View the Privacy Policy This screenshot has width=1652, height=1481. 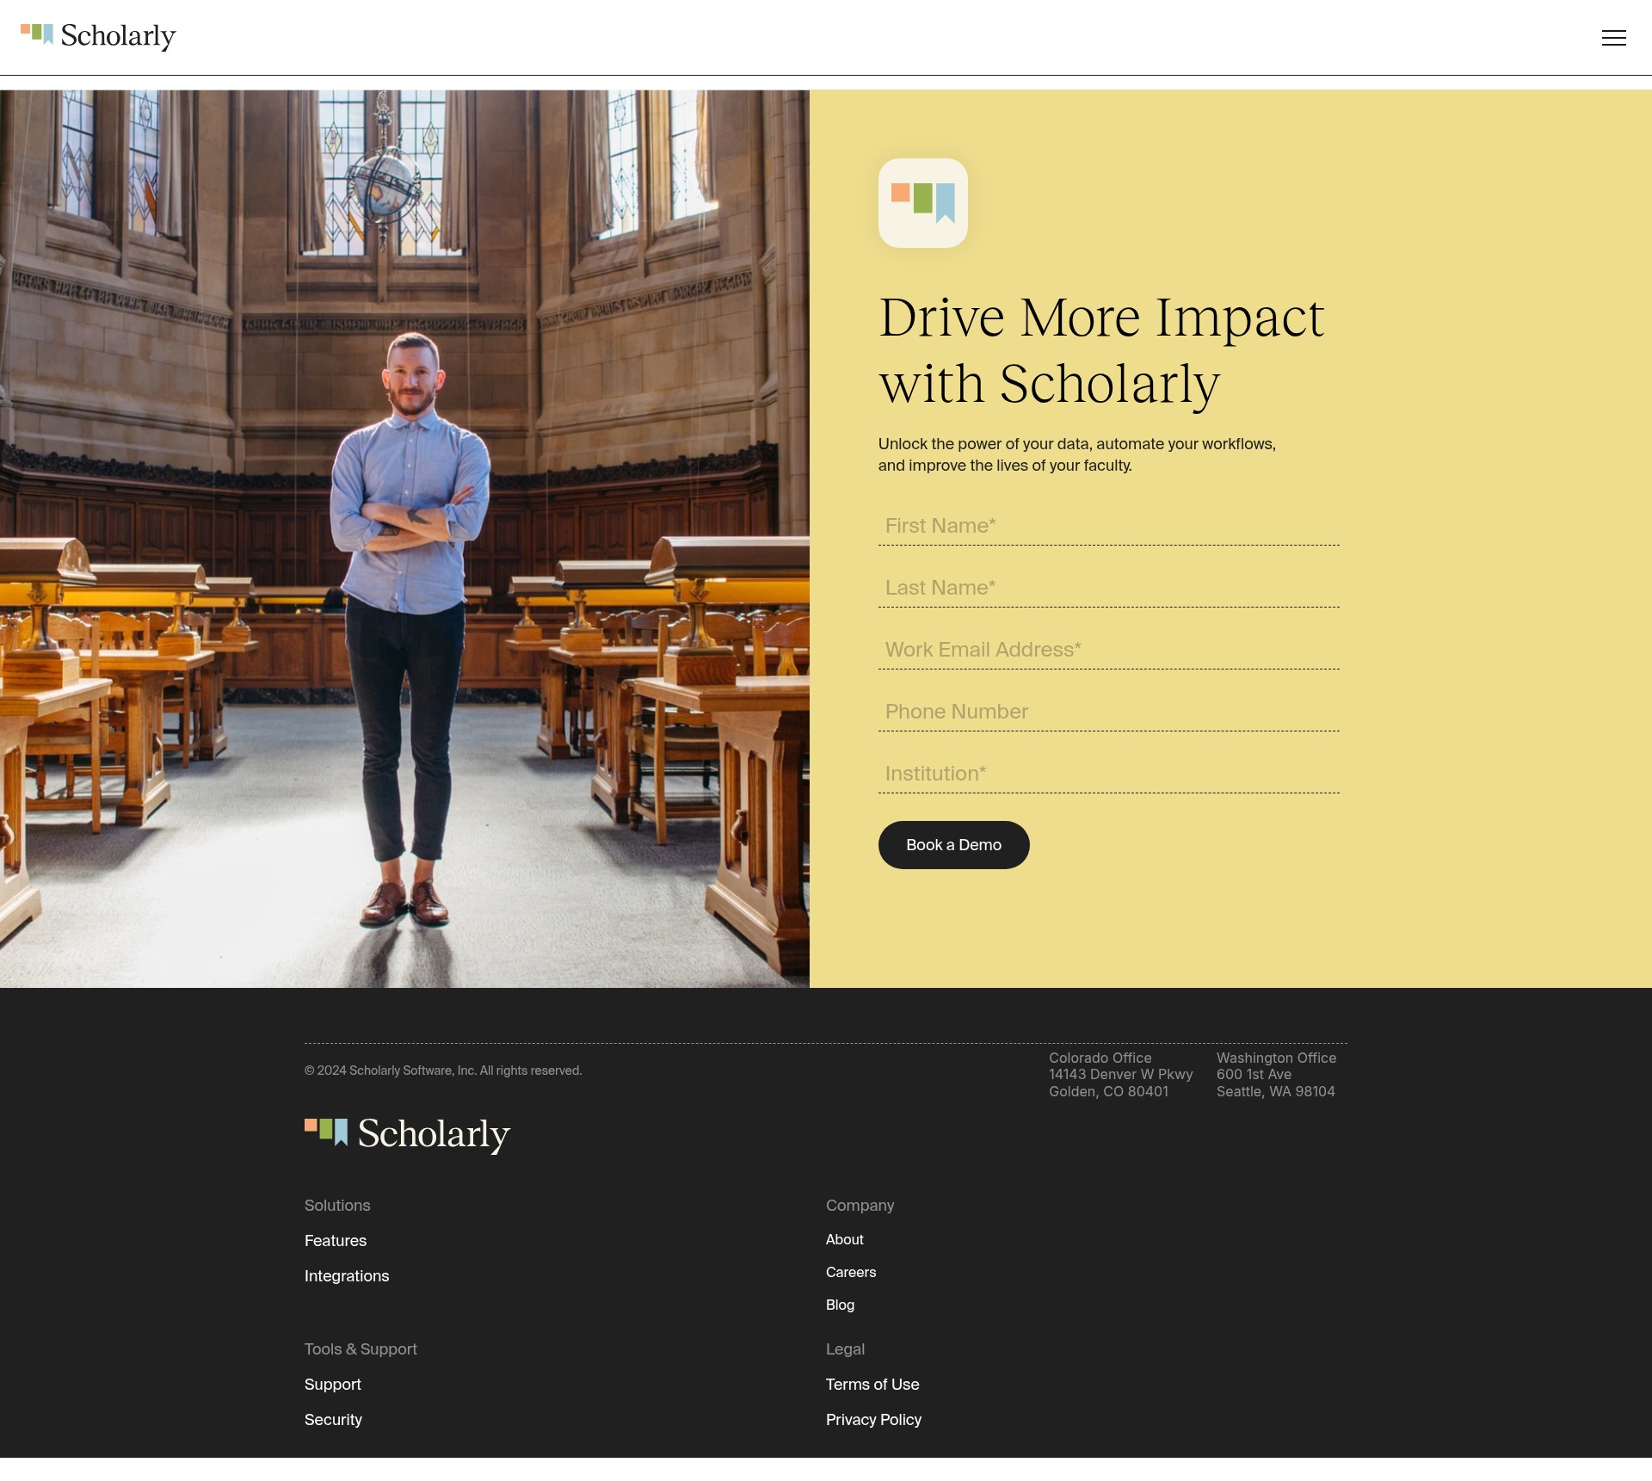point(873,1420)
